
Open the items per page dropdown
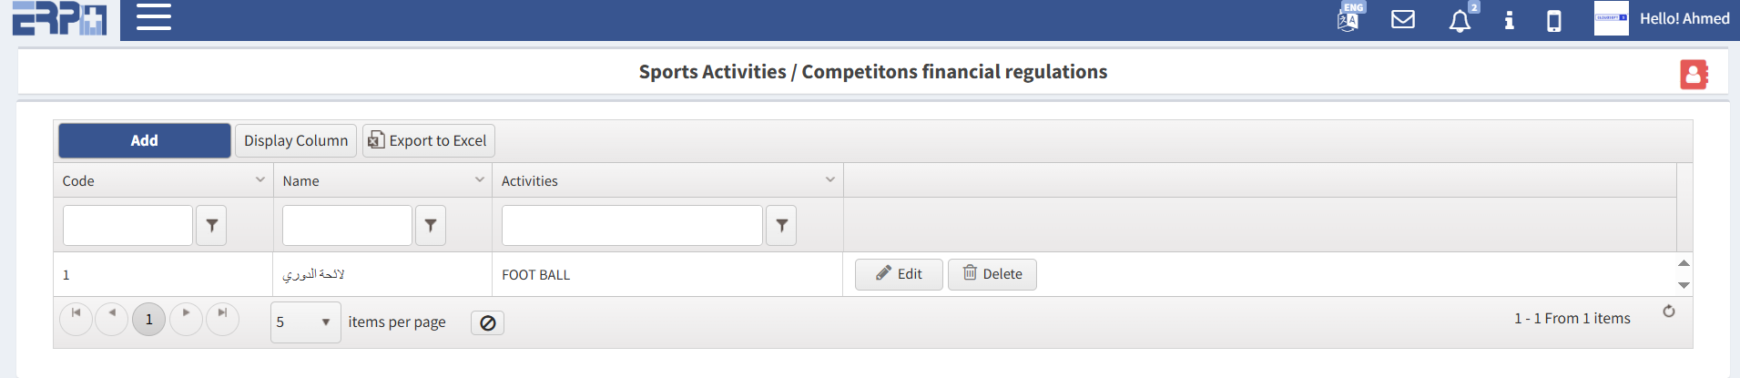305,322
